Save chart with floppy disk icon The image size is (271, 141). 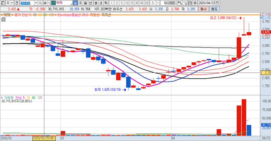[x=190, y=3]
